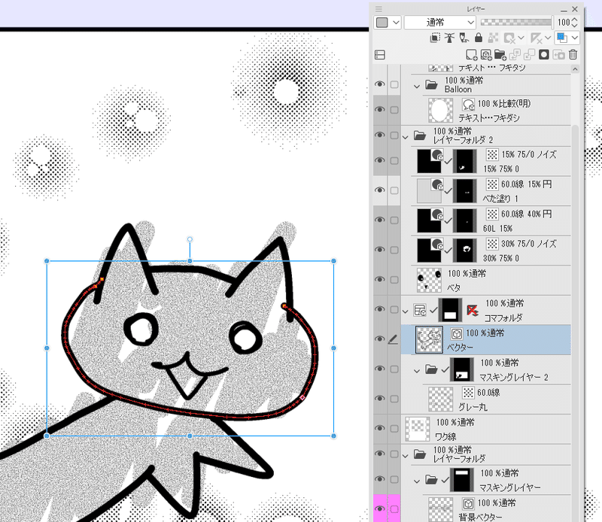Screen dimensions: 602x522
Task: Click the apply mask to layer icon
Action: tap(558, 54)
